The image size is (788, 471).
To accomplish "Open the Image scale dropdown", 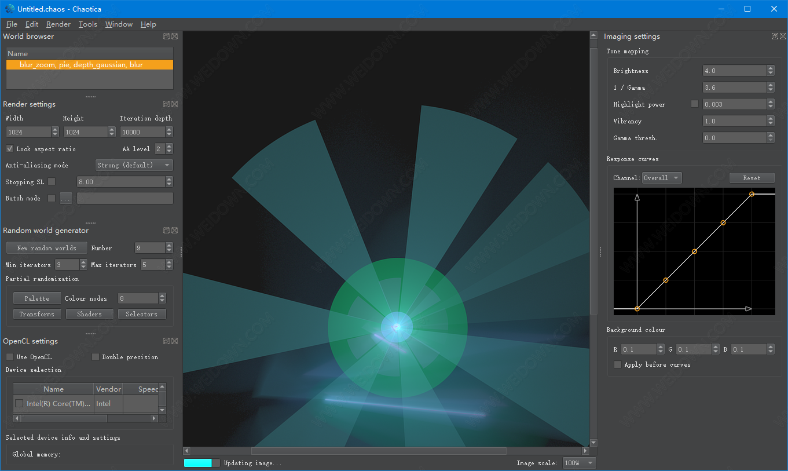I will pos(579,463).
